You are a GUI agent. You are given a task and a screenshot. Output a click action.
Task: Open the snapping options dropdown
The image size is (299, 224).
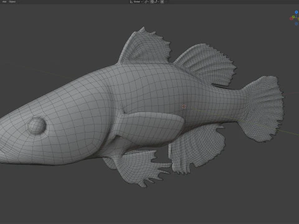pos(156,2)
